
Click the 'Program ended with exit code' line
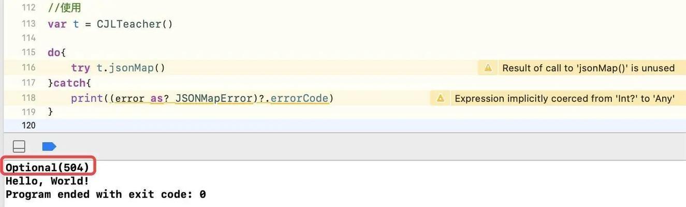coord(106,195)
